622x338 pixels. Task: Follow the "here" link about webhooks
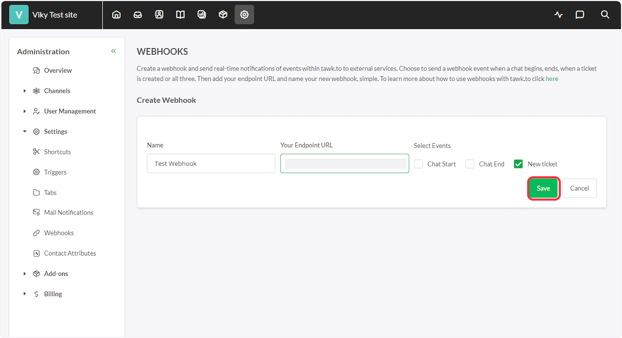(552, 79)
